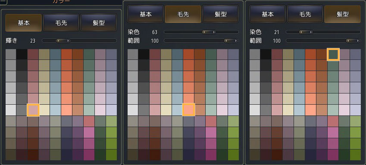This screenshot has width=366, height=165.
Task: Select the pale cream swatch in left panel
Action: (x=44, y=110)
